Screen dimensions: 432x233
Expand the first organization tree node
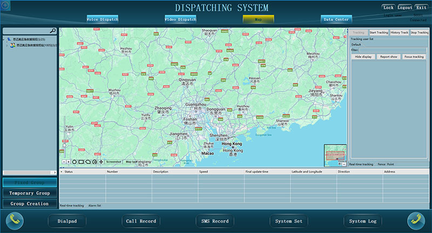coord(3,39)
